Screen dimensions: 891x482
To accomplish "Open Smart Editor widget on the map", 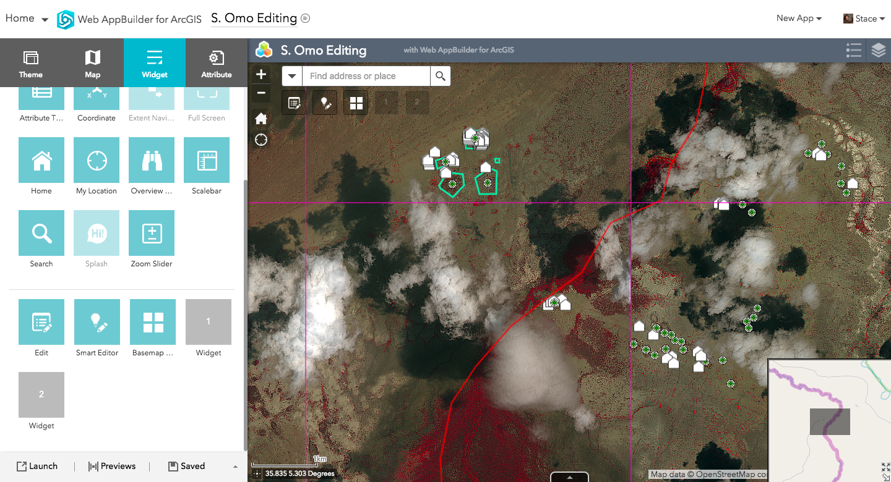I will pos(325,103).
